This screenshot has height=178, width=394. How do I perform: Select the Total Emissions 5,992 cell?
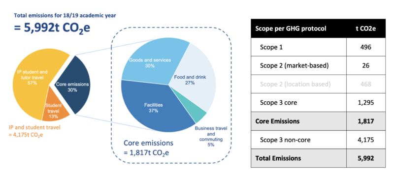pyautogui.click(x=366, y=158)
